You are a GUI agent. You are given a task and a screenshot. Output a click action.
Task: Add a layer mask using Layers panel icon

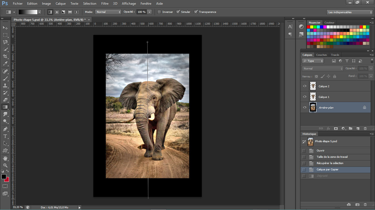click(336, 129)
